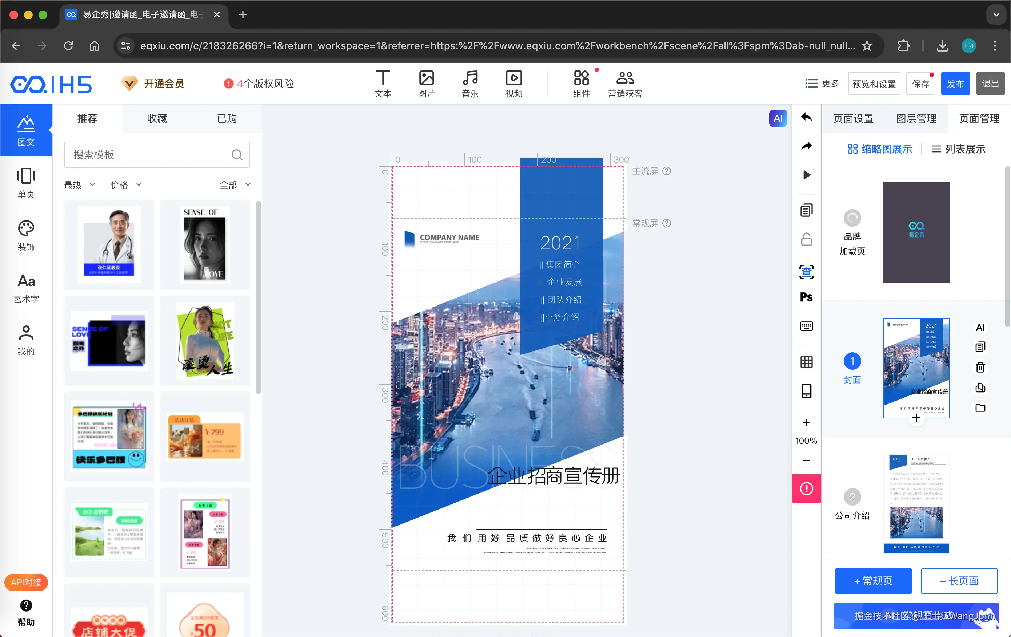Open the 艺术字 art text panel

point(26,288)
